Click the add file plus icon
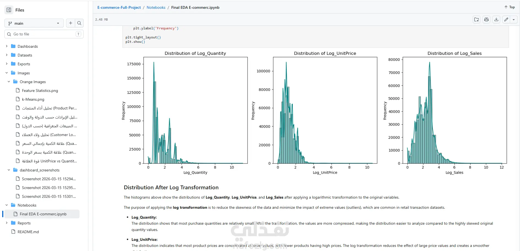 point(71,23)
